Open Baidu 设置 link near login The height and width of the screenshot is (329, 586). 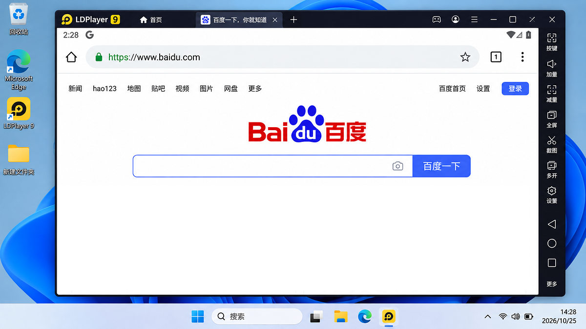tap(483, 89)
